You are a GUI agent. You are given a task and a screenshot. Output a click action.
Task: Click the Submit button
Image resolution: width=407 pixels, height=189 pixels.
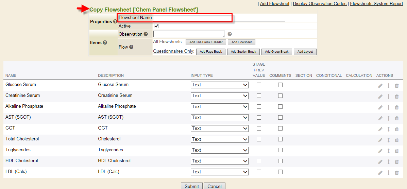[x=191, y=186]
